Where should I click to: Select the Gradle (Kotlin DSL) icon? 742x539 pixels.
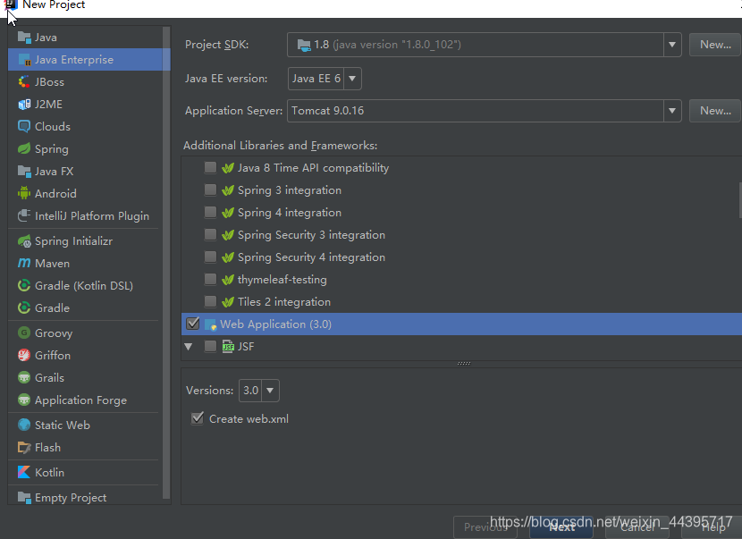point(23,285)
